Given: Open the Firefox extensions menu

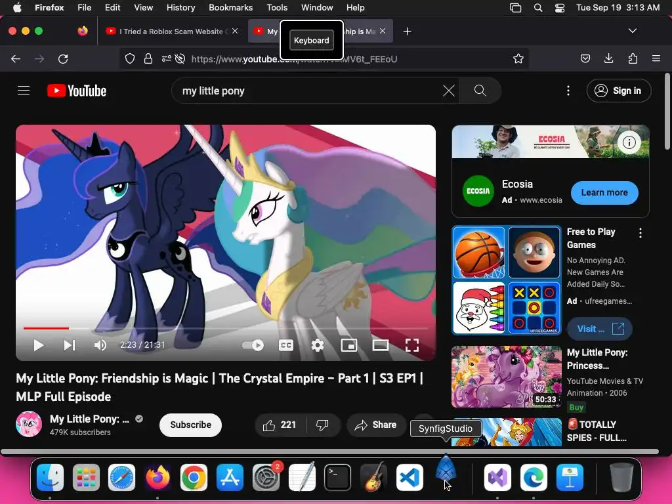Looking at the screenshot, I should pyautogui.click(x=633, y=58).
